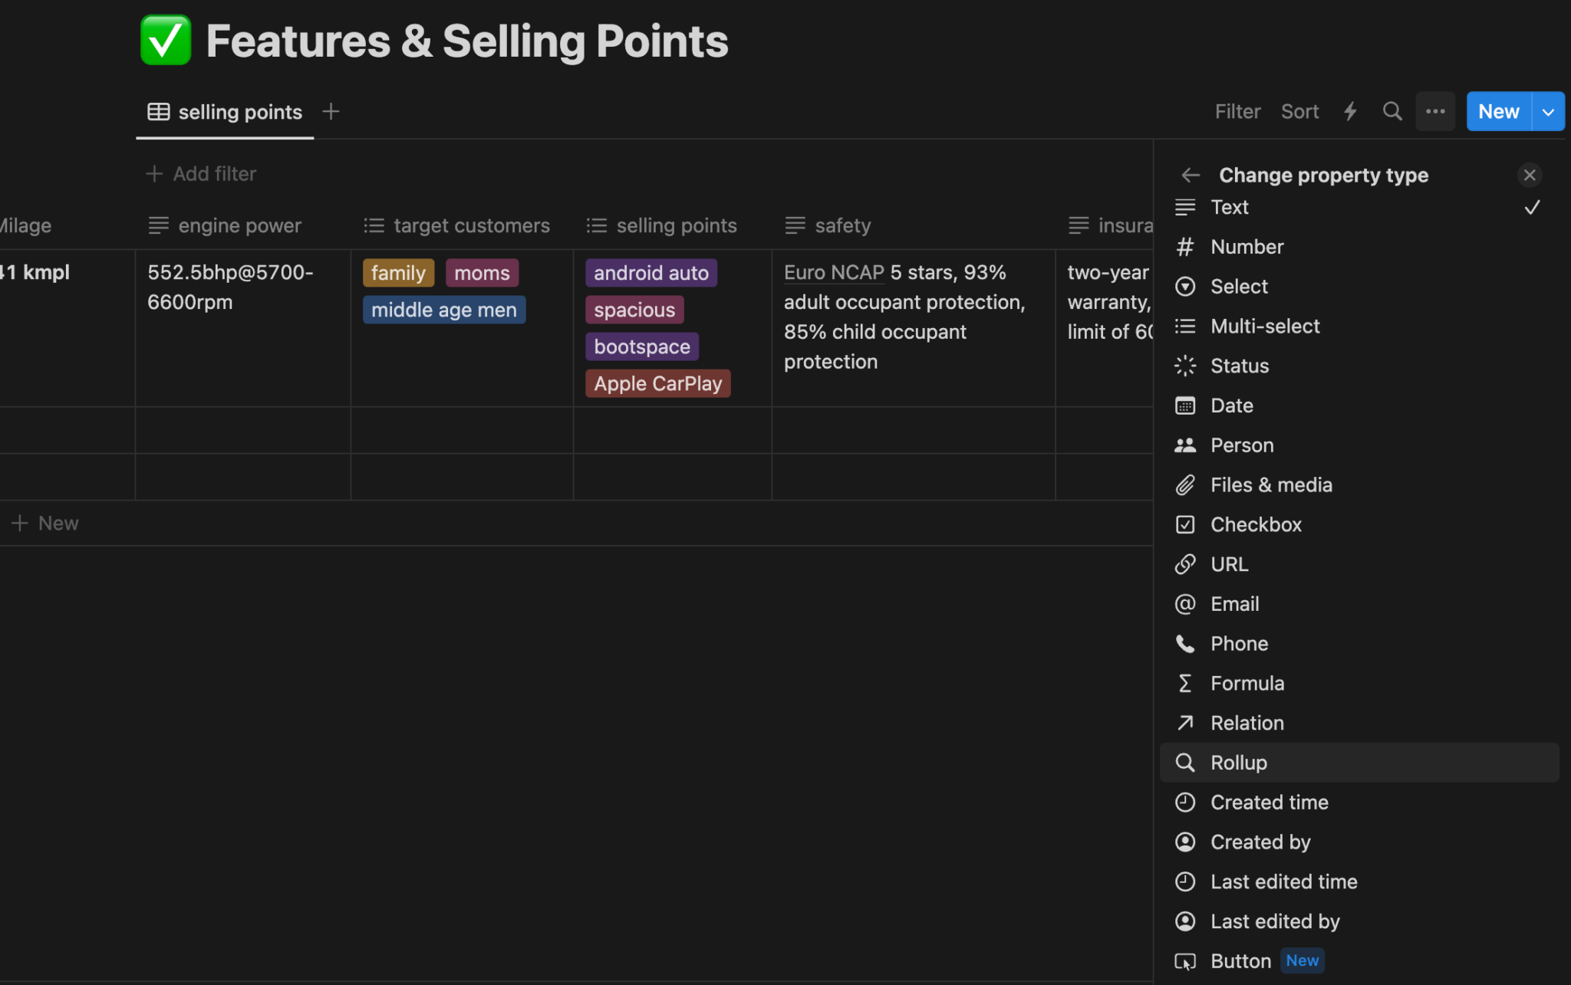Image resolution: width=1571 pixels, height=985 pixels.
Task: Add a new view with plus icon
Action: point(331,112)
